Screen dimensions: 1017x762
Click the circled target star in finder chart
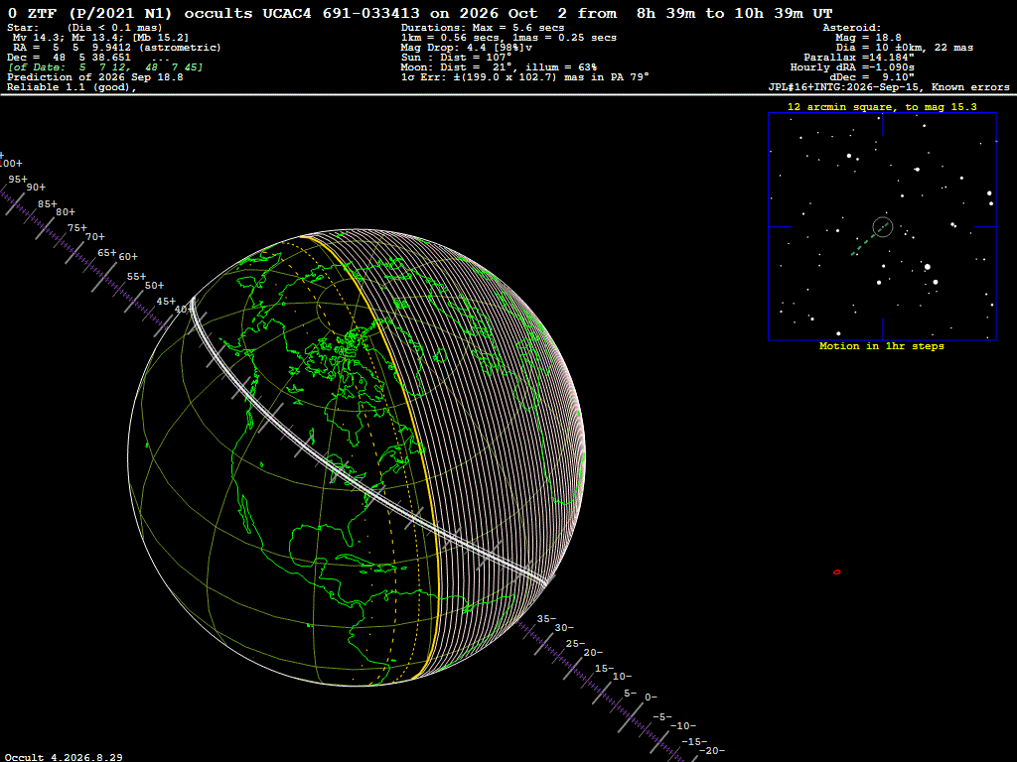[883, 227]
